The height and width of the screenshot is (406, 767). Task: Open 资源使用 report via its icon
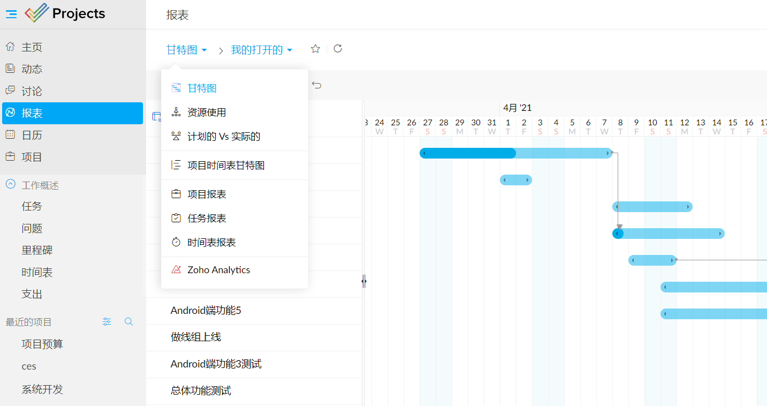point(177,113)
